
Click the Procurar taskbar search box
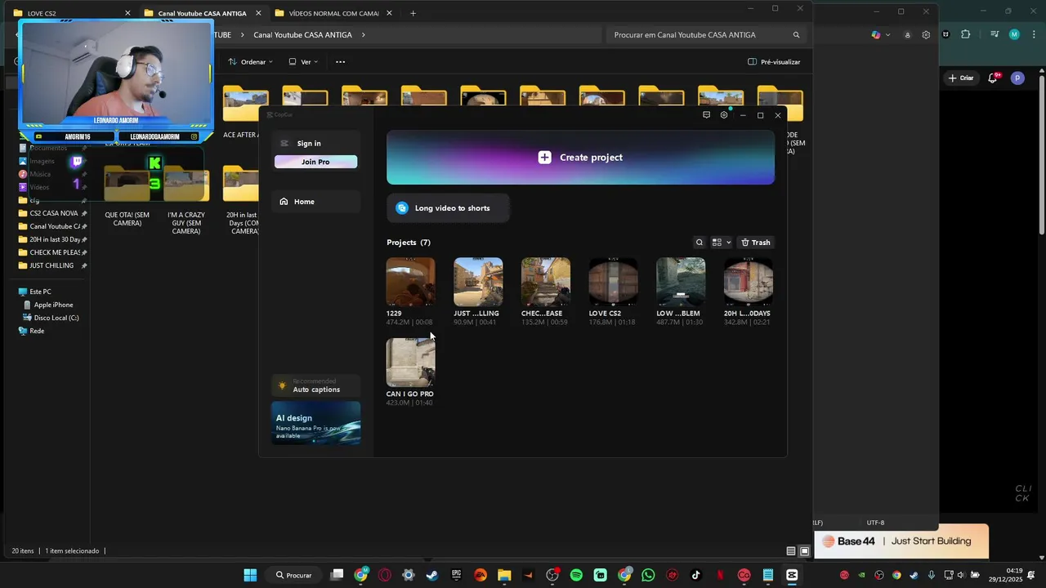[x=294, y=575]
